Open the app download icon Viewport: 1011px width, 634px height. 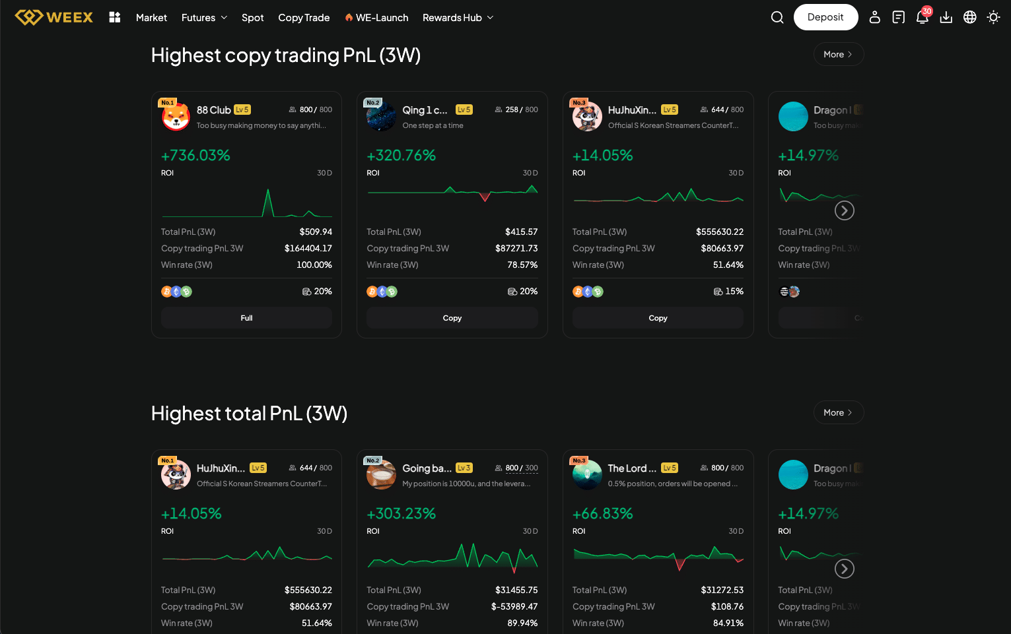pos(946,17)
